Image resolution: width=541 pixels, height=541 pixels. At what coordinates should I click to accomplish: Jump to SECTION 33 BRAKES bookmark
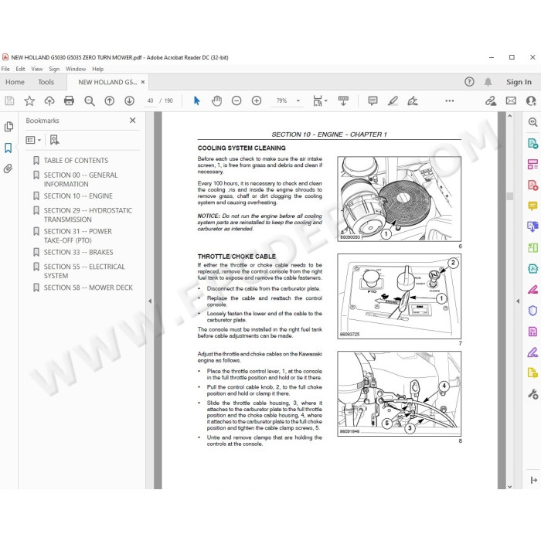coord(78,252)
